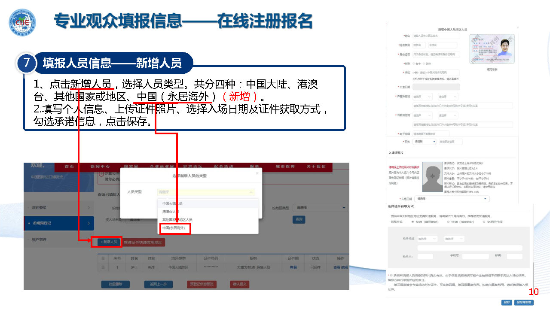Click the CIIE logo at top left
550x309 pixels.
22,22
